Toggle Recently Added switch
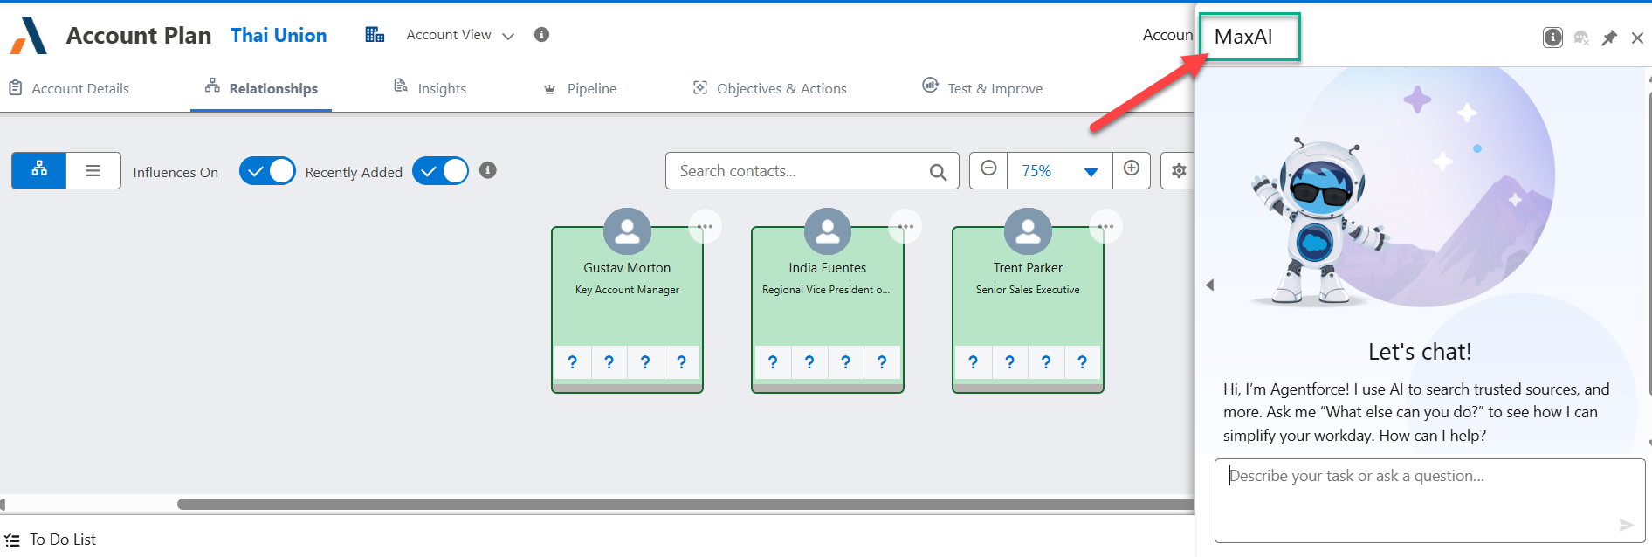Viewport: 1652px width, 557px height. [x=440, y=171]
